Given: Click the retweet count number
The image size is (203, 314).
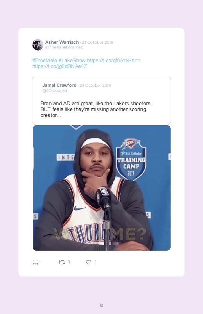Looking at the screenshot, I should (x=69, y=262).
